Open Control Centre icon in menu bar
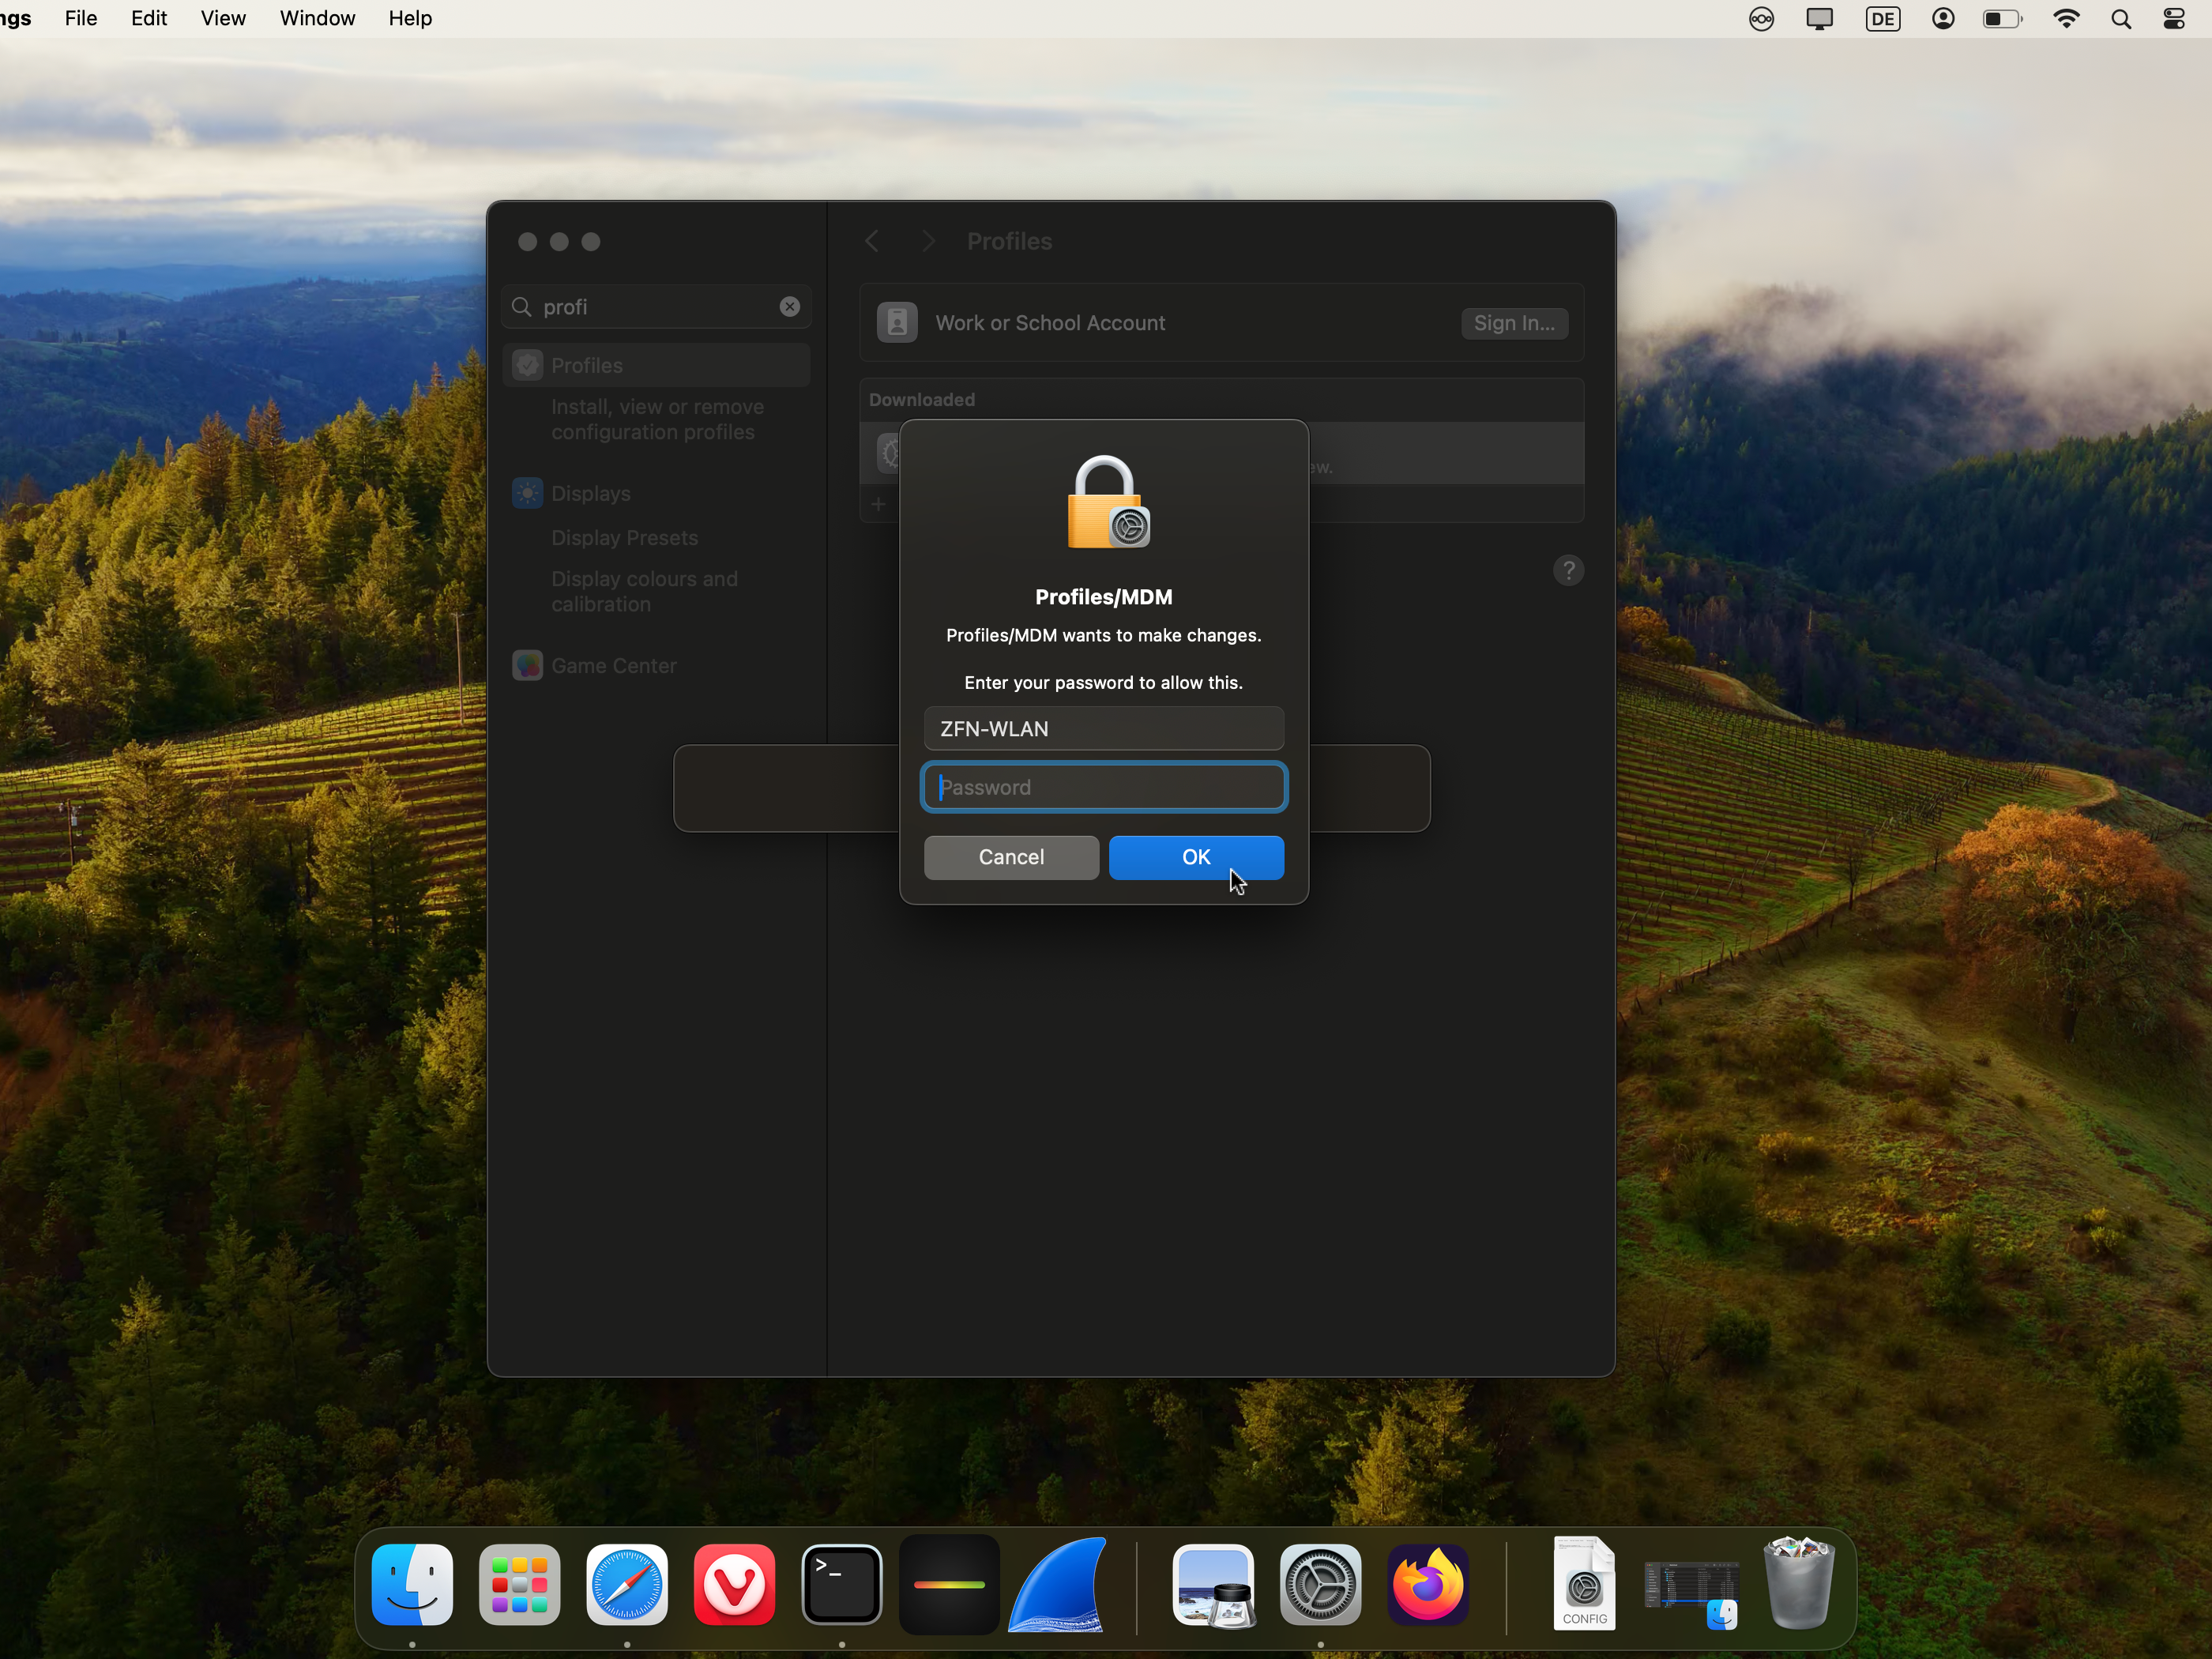Screen dimensions: 2212x1659 pyautogui.click(x=2174, y=19)
